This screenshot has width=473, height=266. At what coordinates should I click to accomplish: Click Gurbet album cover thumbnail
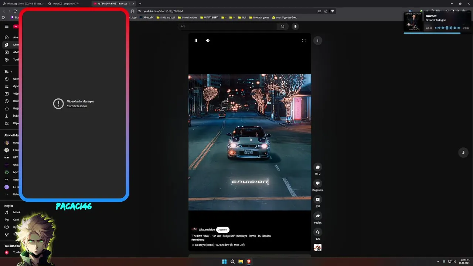tap(413, 22)
